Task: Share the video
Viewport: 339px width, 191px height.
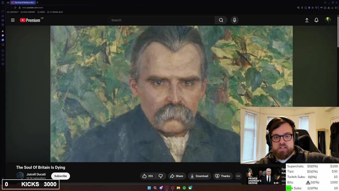Action: 176,176
